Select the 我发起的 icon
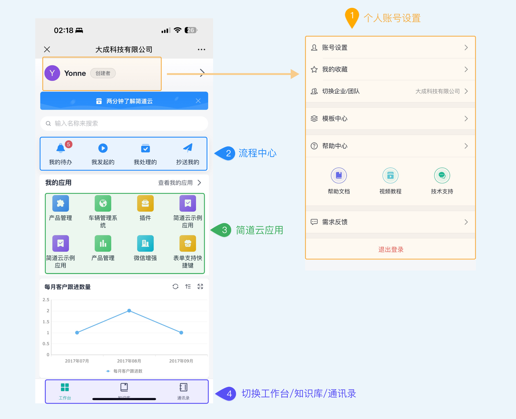Image resolution: width=516 pixels, height=419 pixels. (102, 148)
